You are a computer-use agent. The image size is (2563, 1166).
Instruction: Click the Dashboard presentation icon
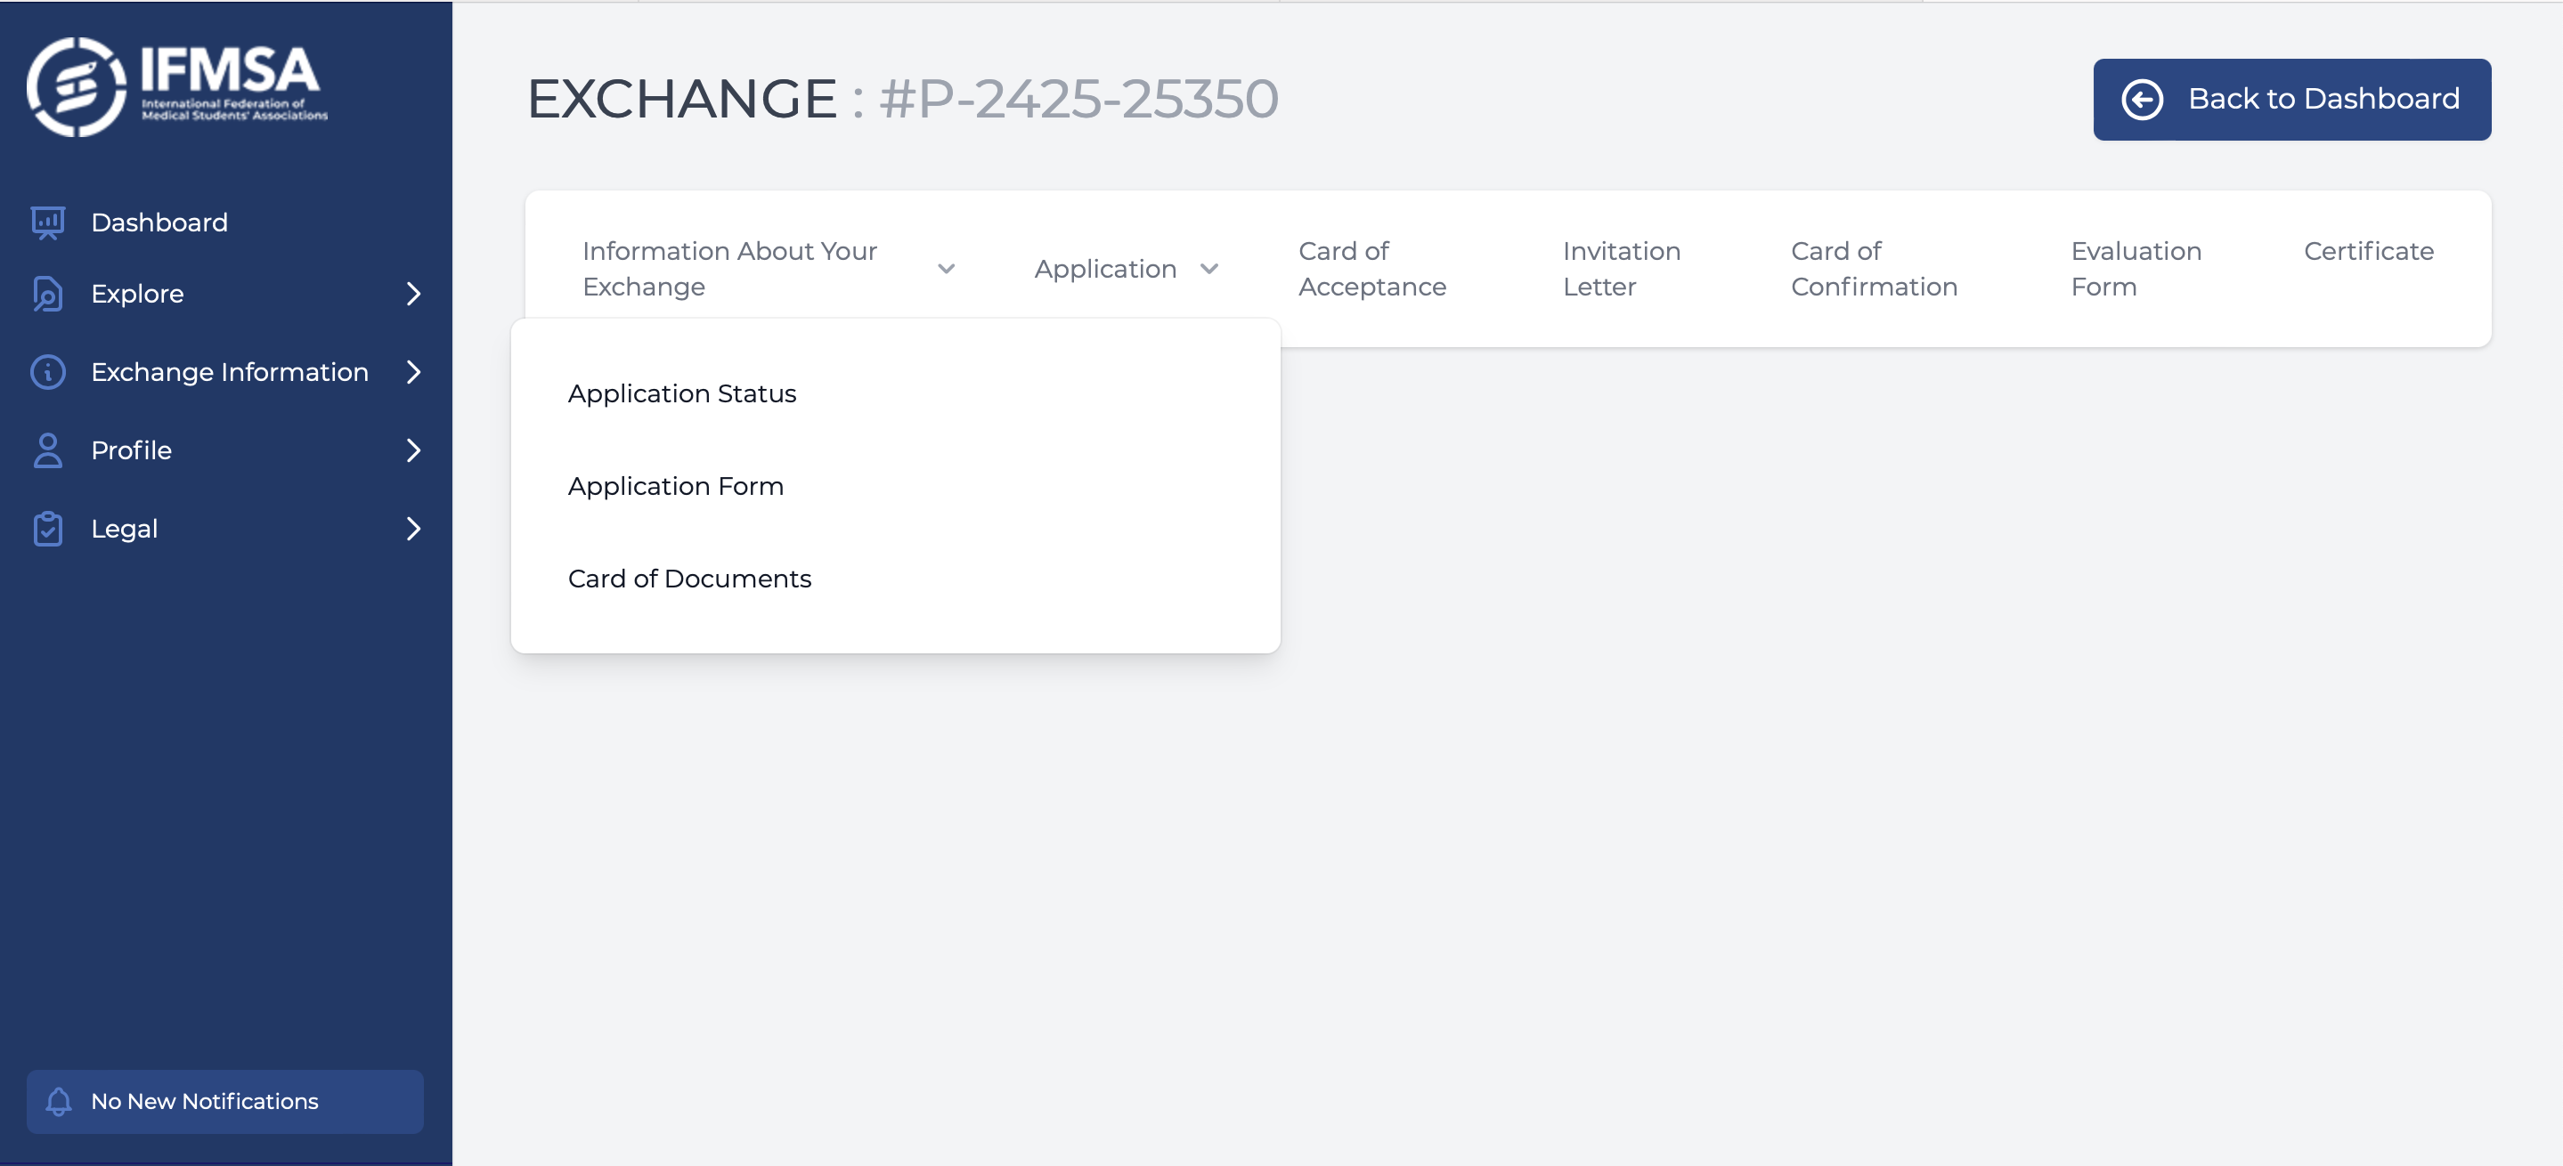click(x=48, y=223)
